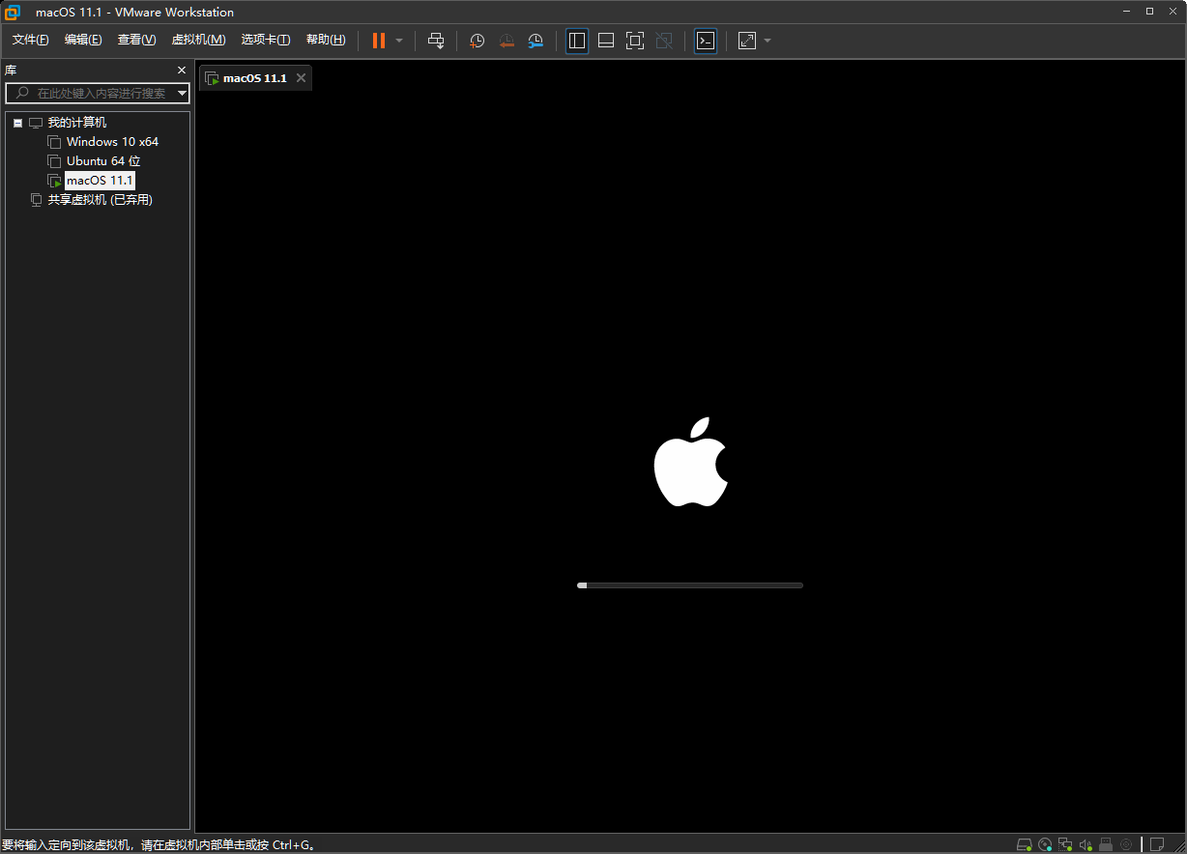
Task: Select Ubuntu 64 位 in library
Action: tap(103, 161)
